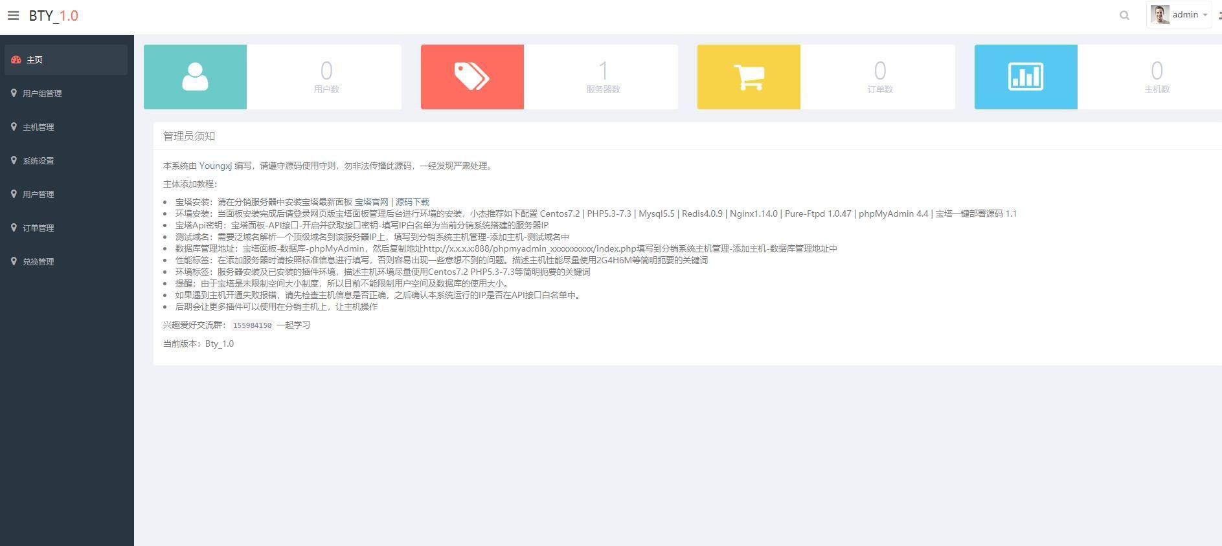Click the BTY_1.0 logo title
The height and width of the screenshot is (546, 1222).
53,16
